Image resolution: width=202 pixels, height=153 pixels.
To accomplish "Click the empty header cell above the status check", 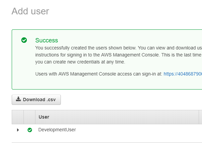I will click(29, 117).
